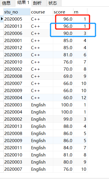109x179 pixels.
Task: Click score cell 69.0
Action: coord(63,76)
